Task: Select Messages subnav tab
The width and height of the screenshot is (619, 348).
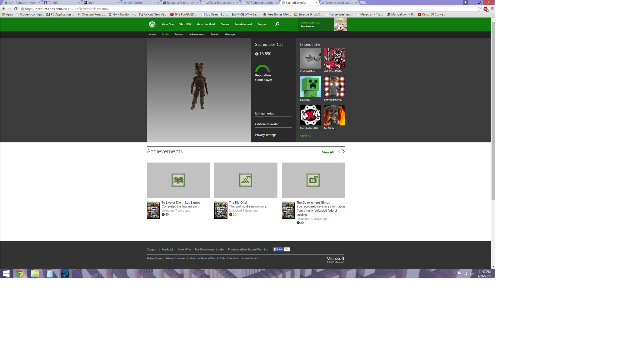Action: (x=230, y=35)
